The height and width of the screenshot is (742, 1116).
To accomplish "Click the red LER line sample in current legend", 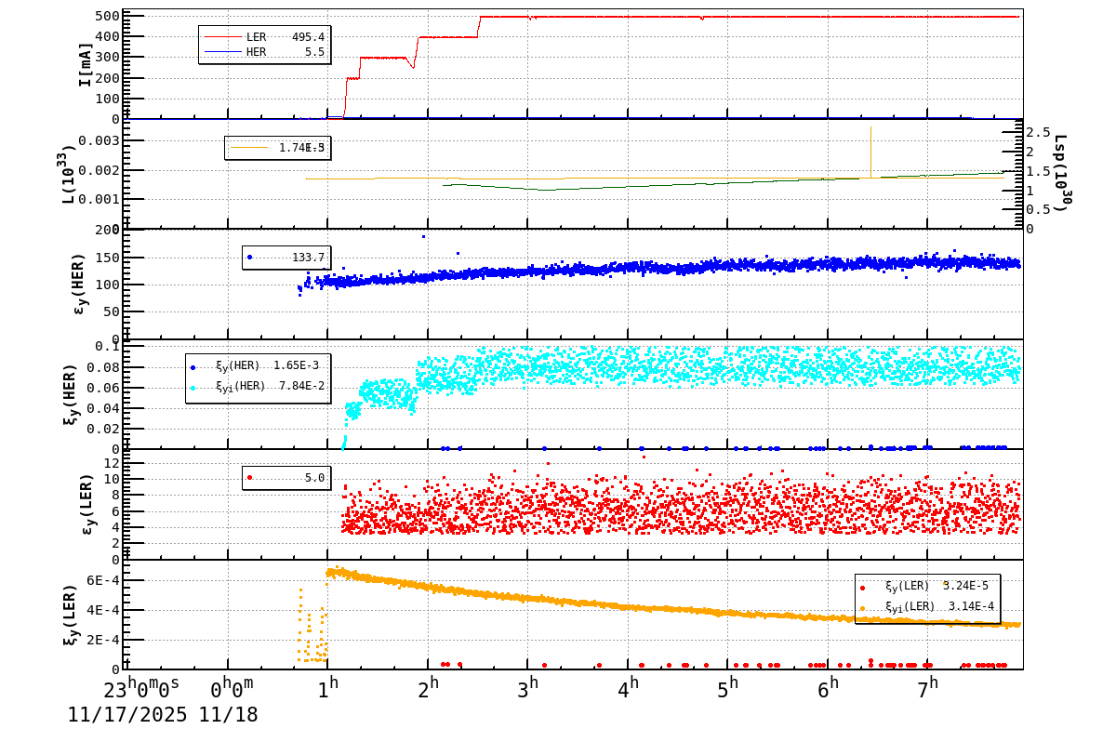I will (223, 37).
